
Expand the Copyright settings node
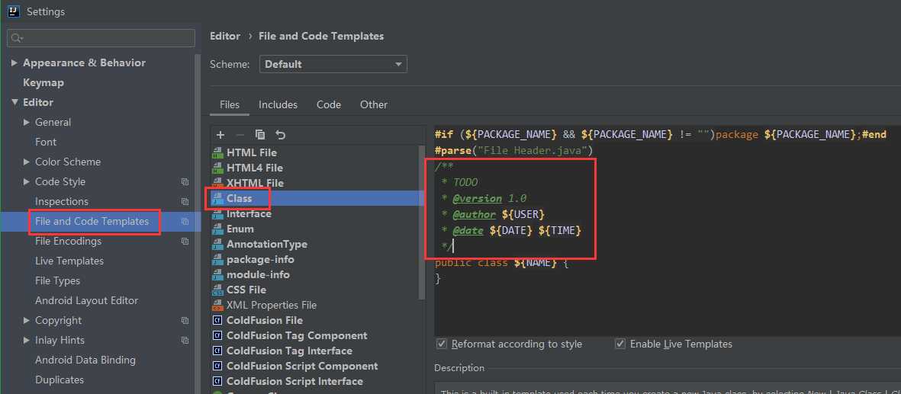(27, 321)
